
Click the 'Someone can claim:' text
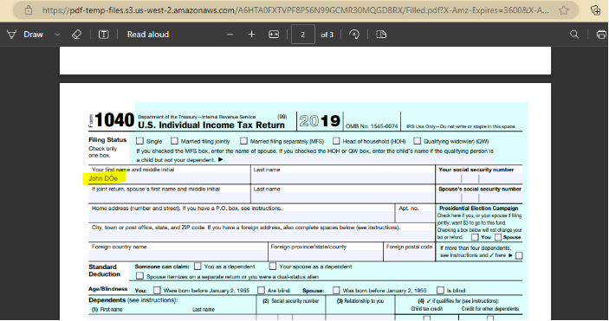[x=162, y=266]
